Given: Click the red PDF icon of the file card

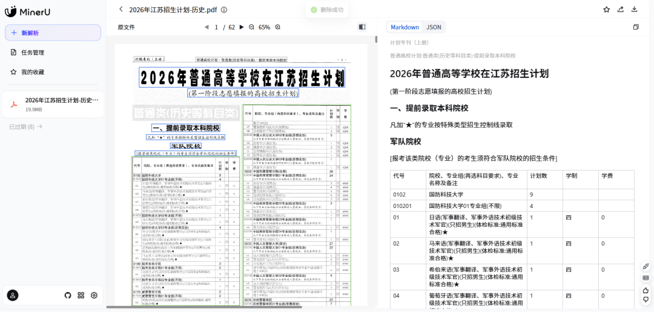Looking at the screenshot, I should coord(14,104).
